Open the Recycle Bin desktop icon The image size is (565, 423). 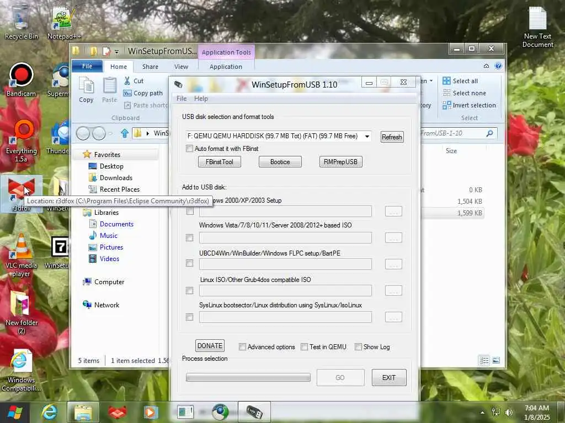point(21,21)
